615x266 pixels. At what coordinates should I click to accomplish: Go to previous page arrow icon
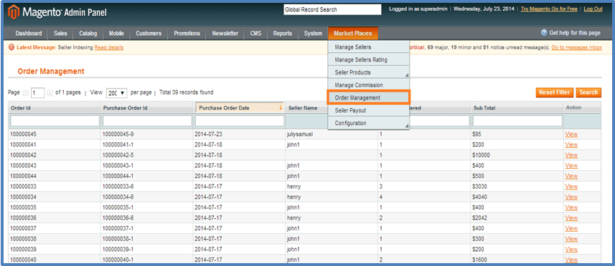tap(26, 93)
